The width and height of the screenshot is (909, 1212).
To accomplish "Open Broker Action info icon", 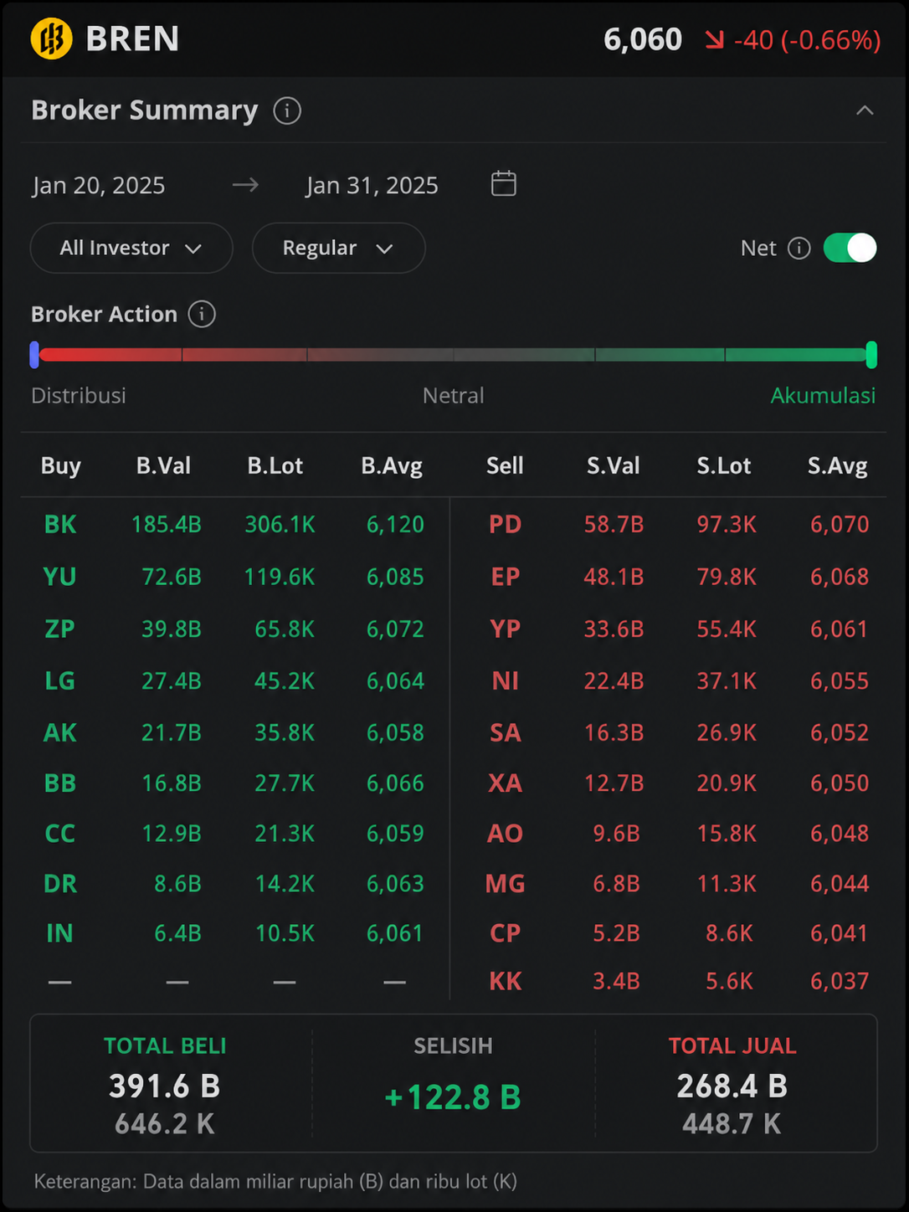I will (x=202, y=314).
